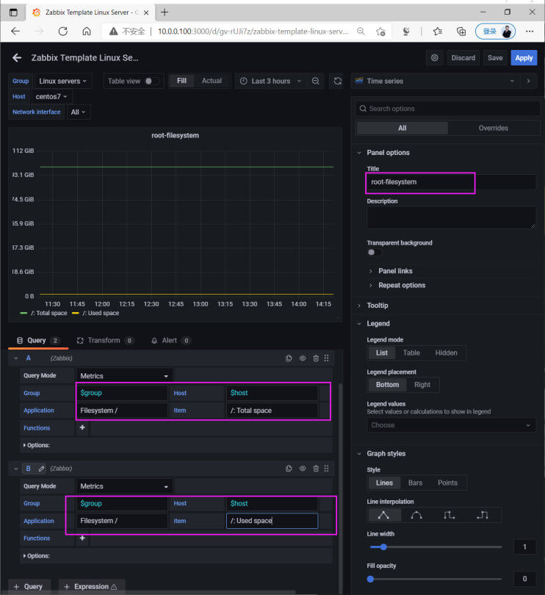Add a new Query
545x595 pixels.
29,586
